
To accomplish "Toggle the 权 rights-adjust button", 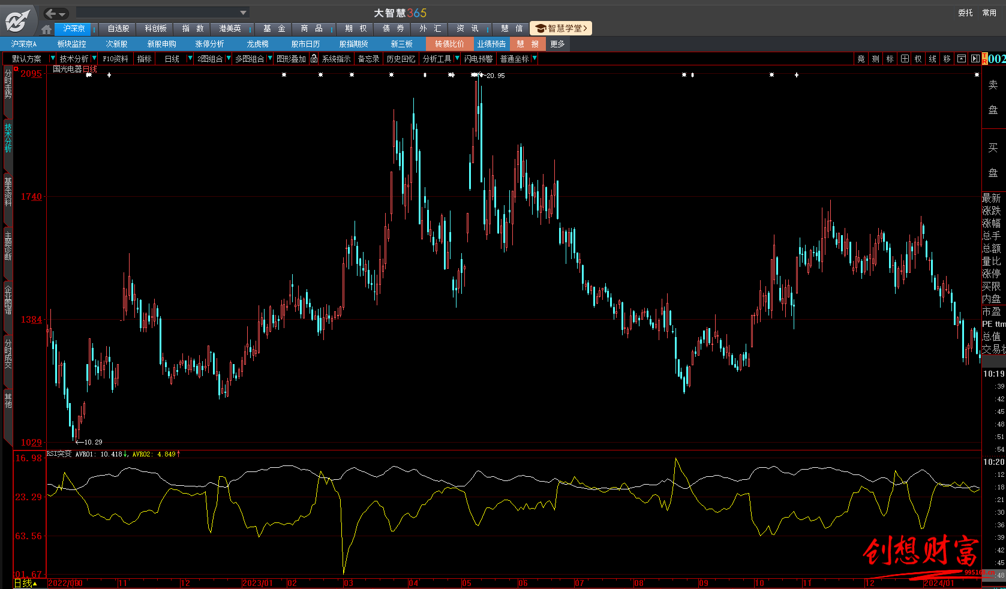I will (x=918, y=59).
